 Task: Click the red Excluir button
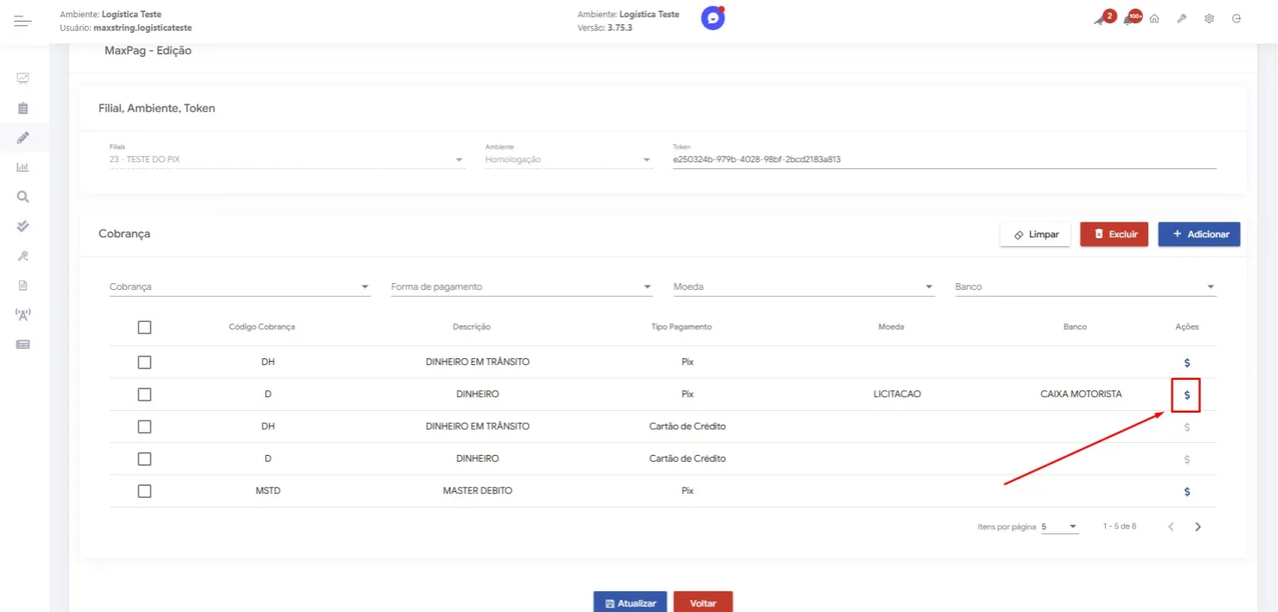coord(1114,235)
